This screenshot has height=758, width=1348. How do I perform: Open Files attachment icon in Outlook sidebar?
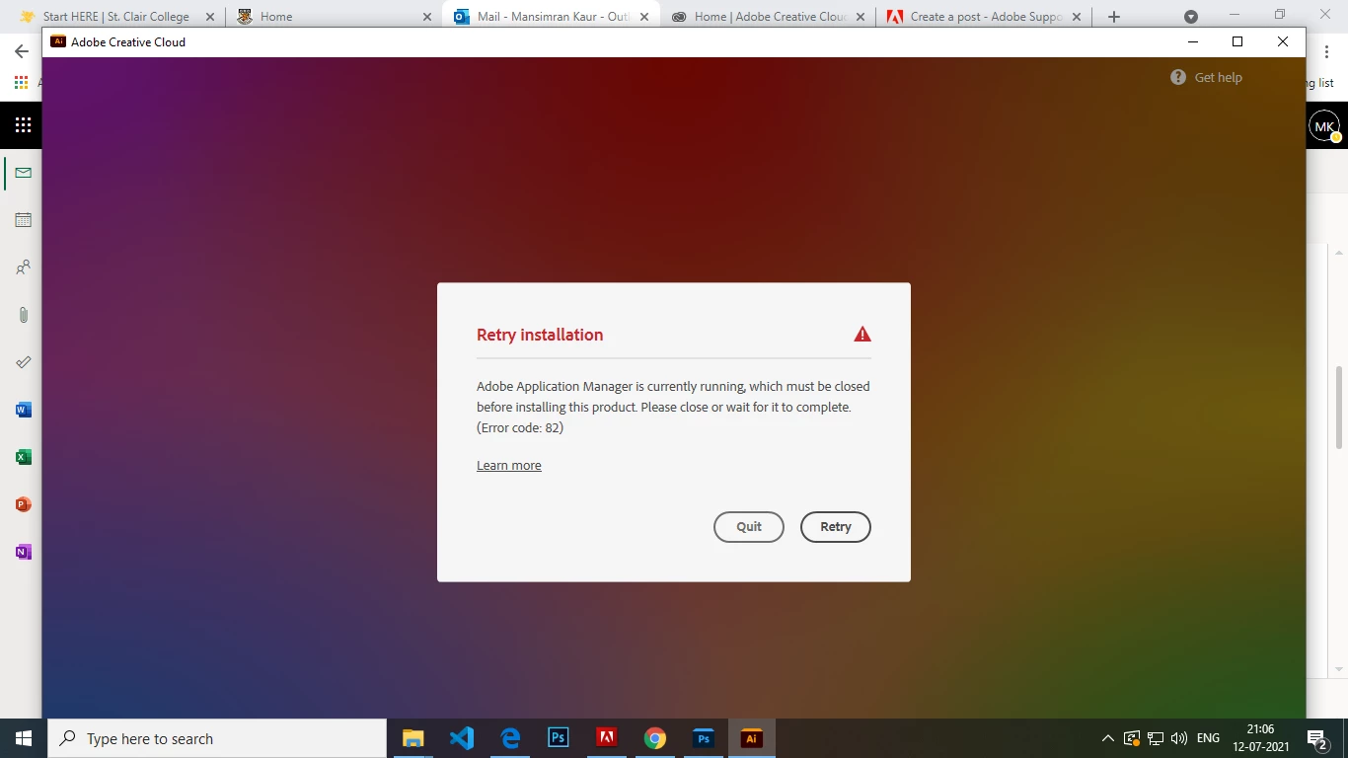point(23,315)
